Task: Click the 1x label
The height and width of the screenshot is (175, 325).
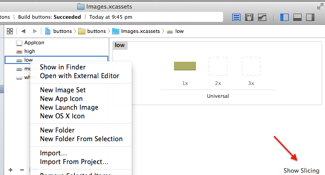Action: coord(185,83)
